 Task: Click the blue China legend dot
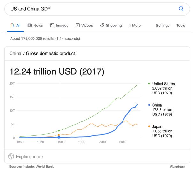coord(149,105)
